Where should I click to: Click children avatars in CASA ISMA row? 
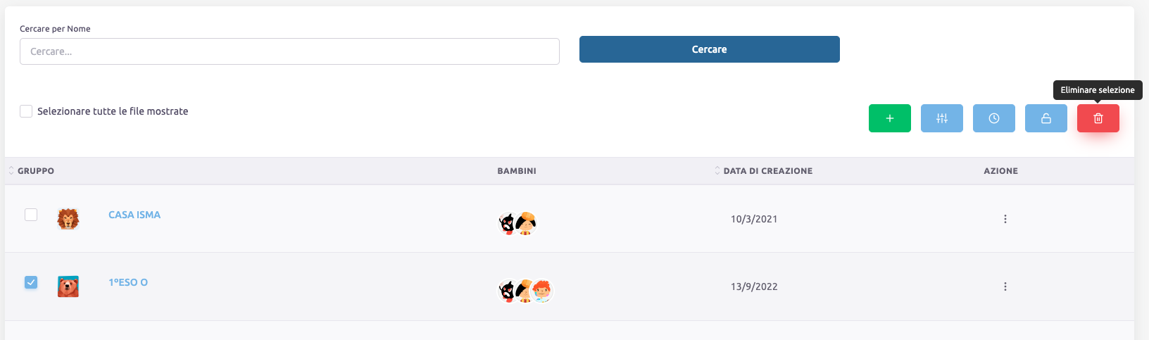click(517, 223)
